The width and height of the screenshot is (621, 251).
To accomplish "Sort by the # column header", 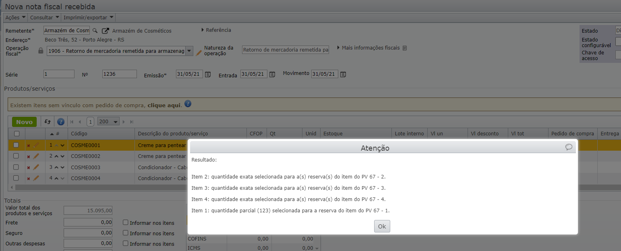I will coord(56,134).
